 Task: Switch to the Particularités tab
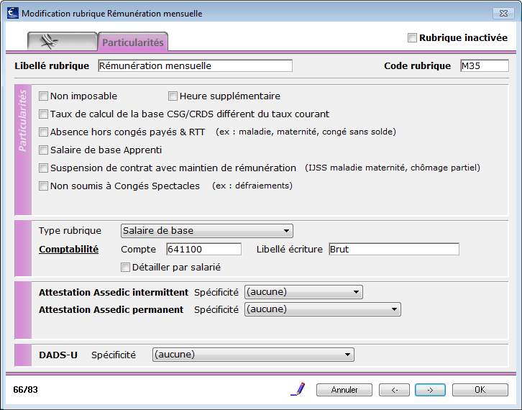[x=133, y=42]
